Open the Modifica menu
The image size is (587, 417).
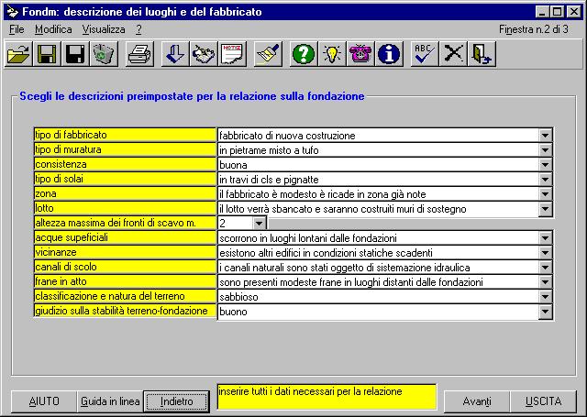coord(53,29)
